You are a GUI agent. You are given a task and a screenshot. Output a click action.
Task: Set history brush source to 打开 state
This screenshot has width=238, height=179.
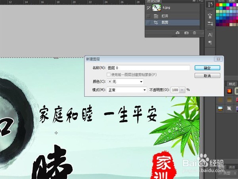pyautogui.click(x=148, y=16)
